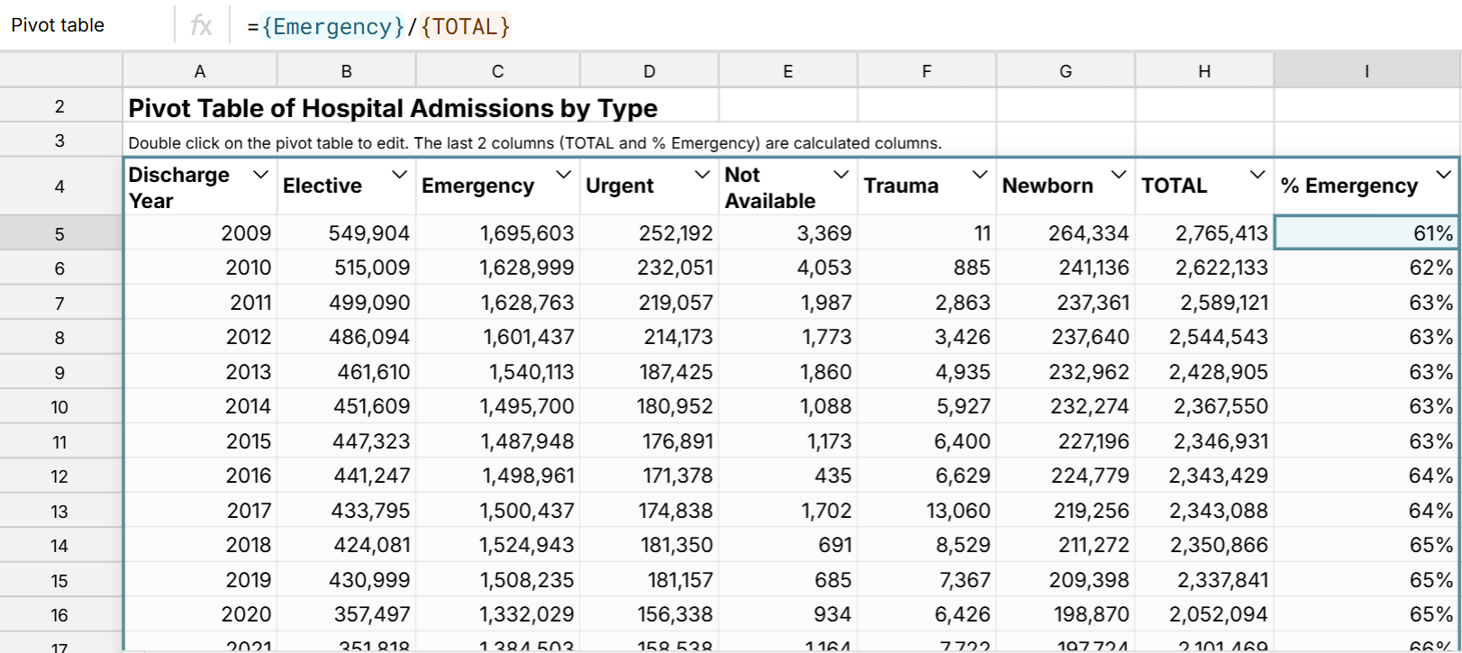Select the 61% Emergency cell for 2009
This screenshot has height=653, width=1462.
point(1366,233)
